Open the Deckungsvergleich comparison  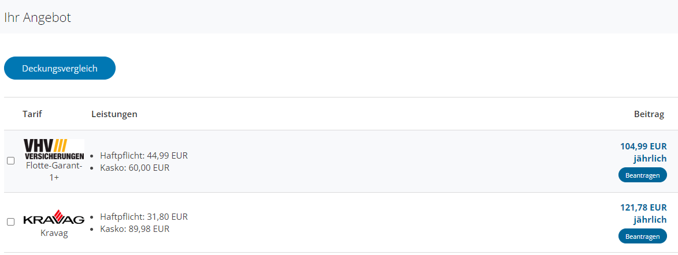[x=60, y=68]
